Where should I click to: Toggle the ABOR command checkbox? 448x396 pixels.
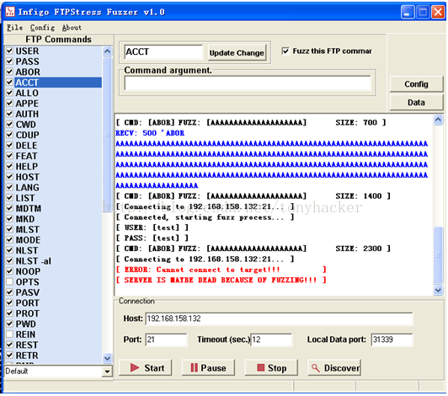[x=10, y=72]
